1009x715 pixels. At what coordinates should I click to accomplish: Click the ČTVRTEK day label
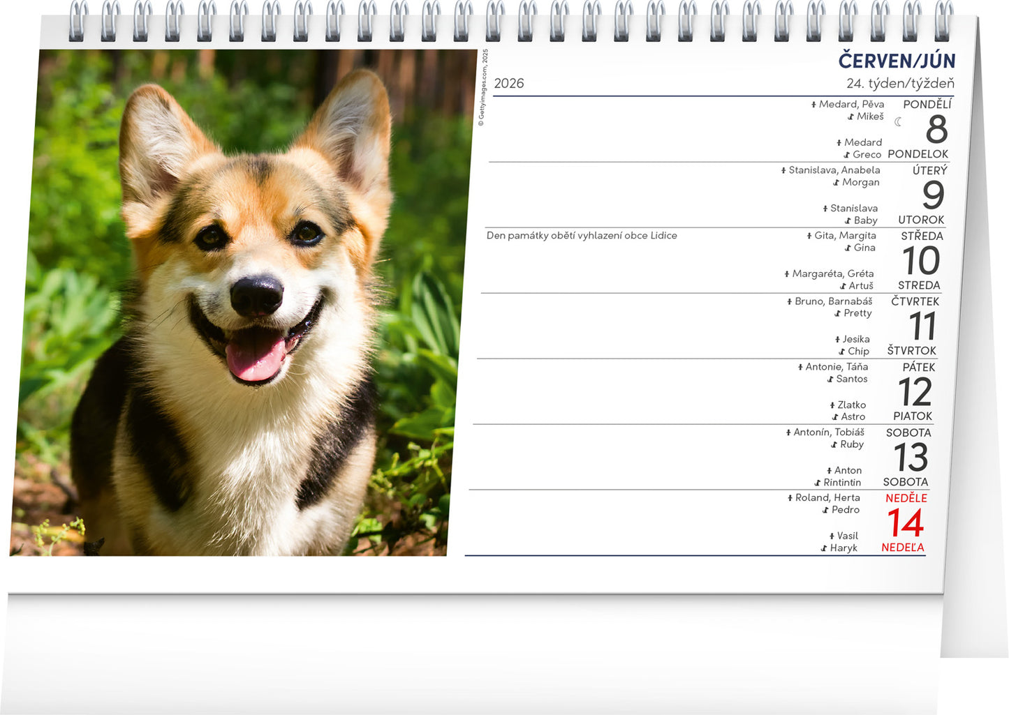pos(915,301)
